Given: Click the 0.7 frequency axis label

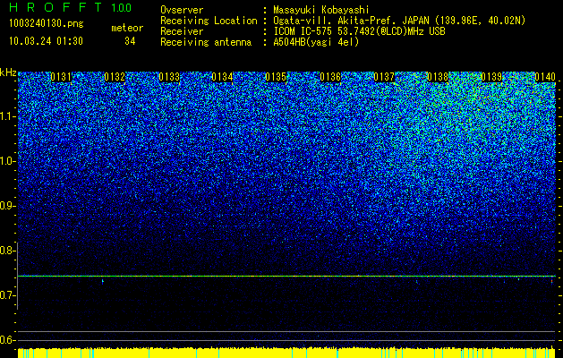Looking at the screenshot, I should 7,295.
